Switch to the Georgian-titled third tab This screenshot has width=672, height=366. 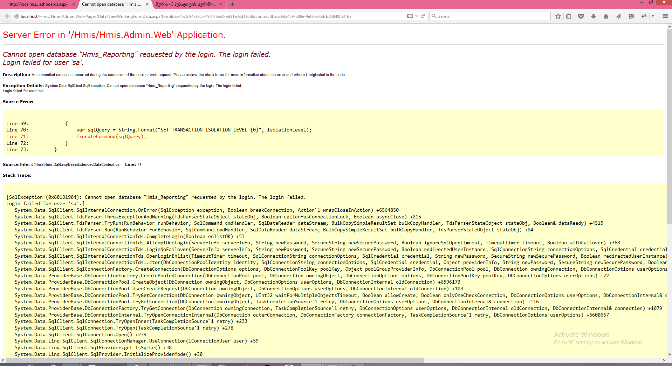pyautogui.click(x=185, y=4)
